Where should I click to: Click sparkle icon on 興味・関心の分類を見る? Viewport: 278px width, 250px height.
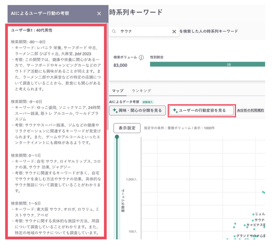[115, 110]
